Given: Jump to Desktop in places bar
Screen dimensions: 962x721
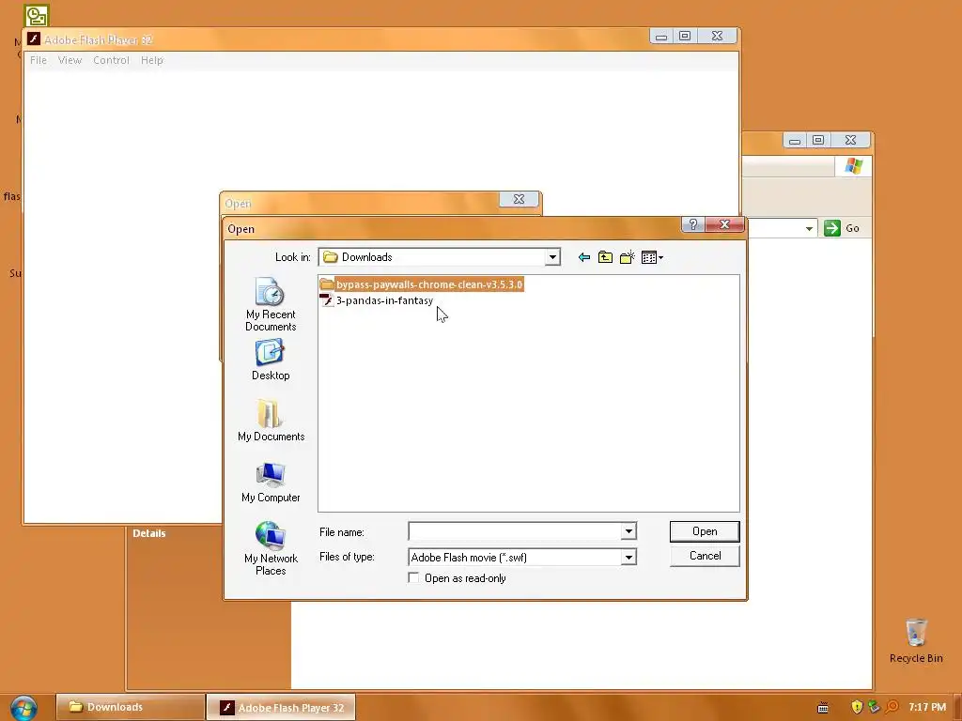Looking at the screenshot, I should 271,360.
